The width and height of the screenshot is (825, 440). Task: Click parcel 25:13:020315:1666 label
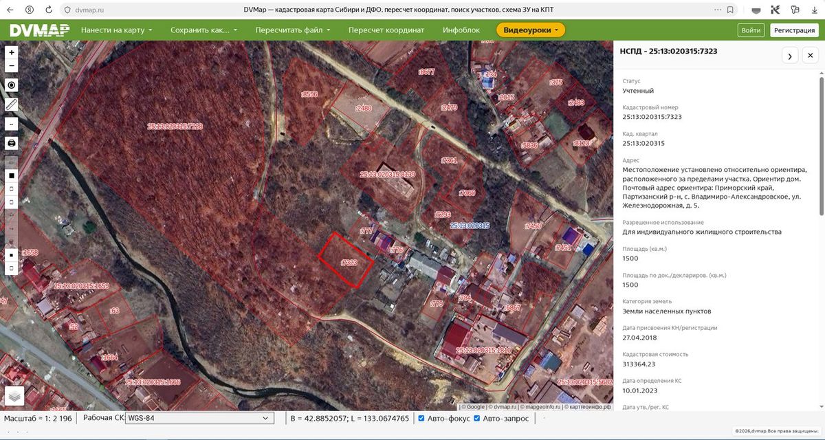[x=153, y=382]
